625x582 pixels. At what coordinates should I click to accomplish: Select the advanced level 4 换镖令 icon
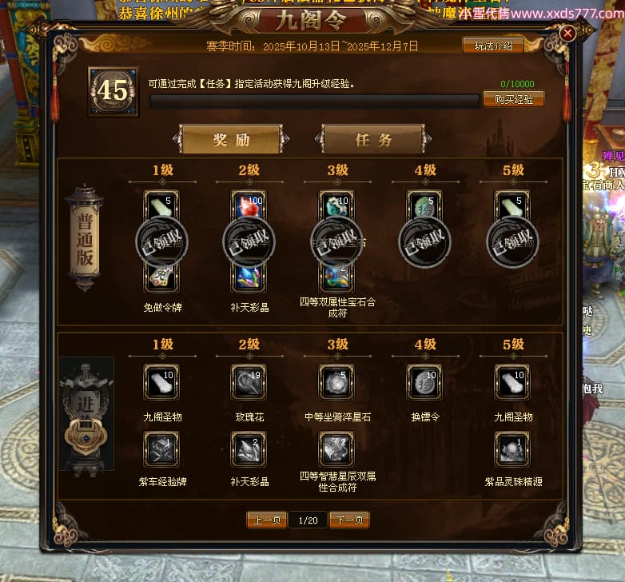[424, 382]
